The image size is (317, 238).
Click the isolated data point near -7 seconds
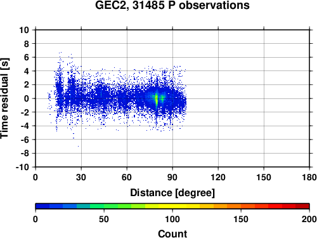point(78,146)
